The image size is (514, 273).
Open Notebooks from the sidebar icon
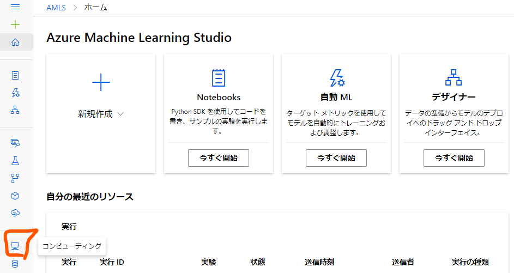pyautogui.click(x=15, y=75)
